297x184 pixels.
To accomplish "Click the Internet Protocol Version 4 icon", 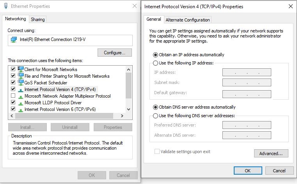I will click(x=20, y=90).
